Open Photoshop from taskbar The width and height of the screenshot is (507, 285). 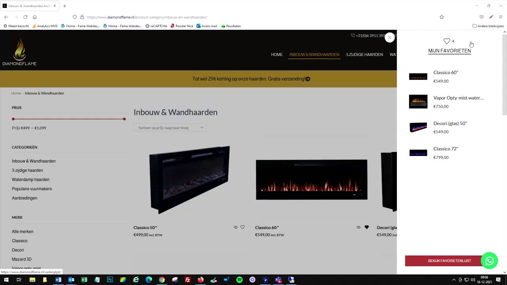coord(110,280)
